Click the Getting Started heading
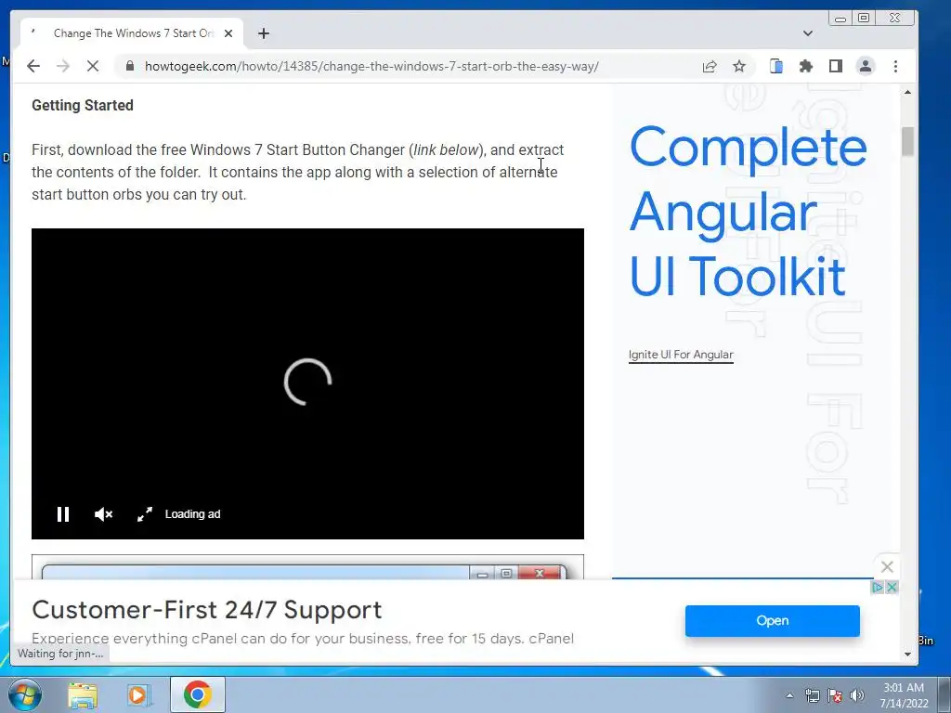Image resolution: width=951 pixels, height=713 pixels. [83, 106]
